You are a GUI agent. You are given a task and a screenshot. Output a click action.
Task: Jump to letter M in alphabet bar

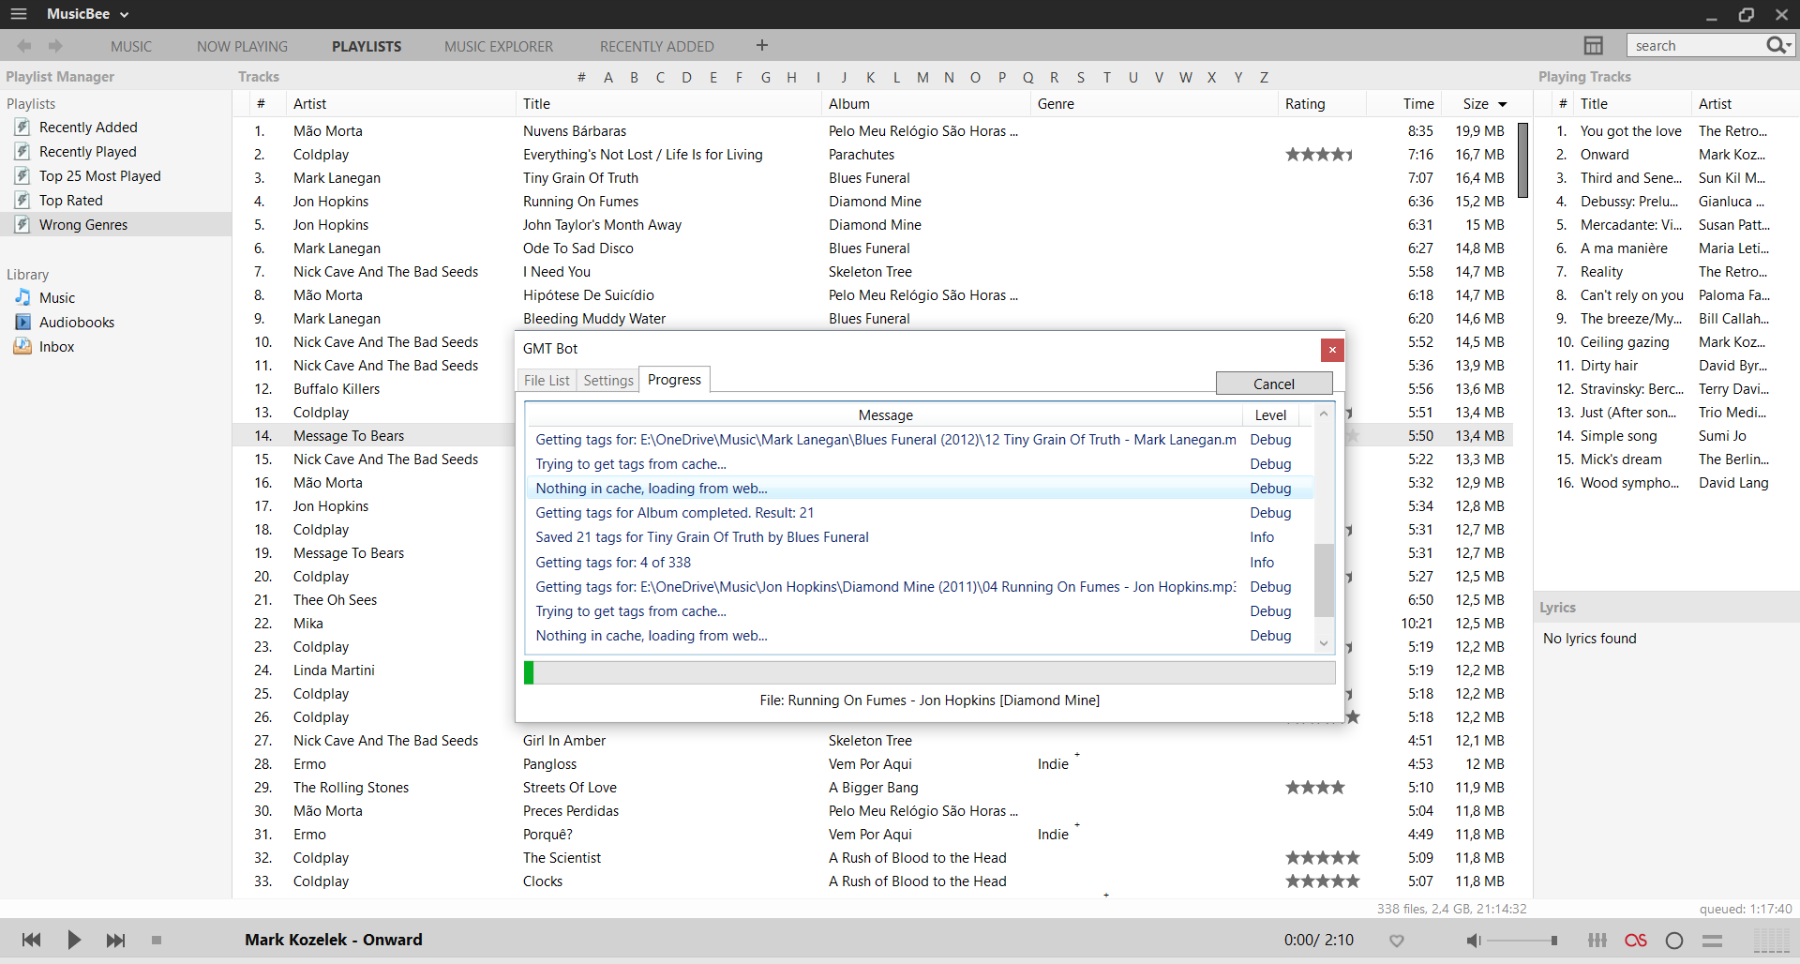[922, 77]
